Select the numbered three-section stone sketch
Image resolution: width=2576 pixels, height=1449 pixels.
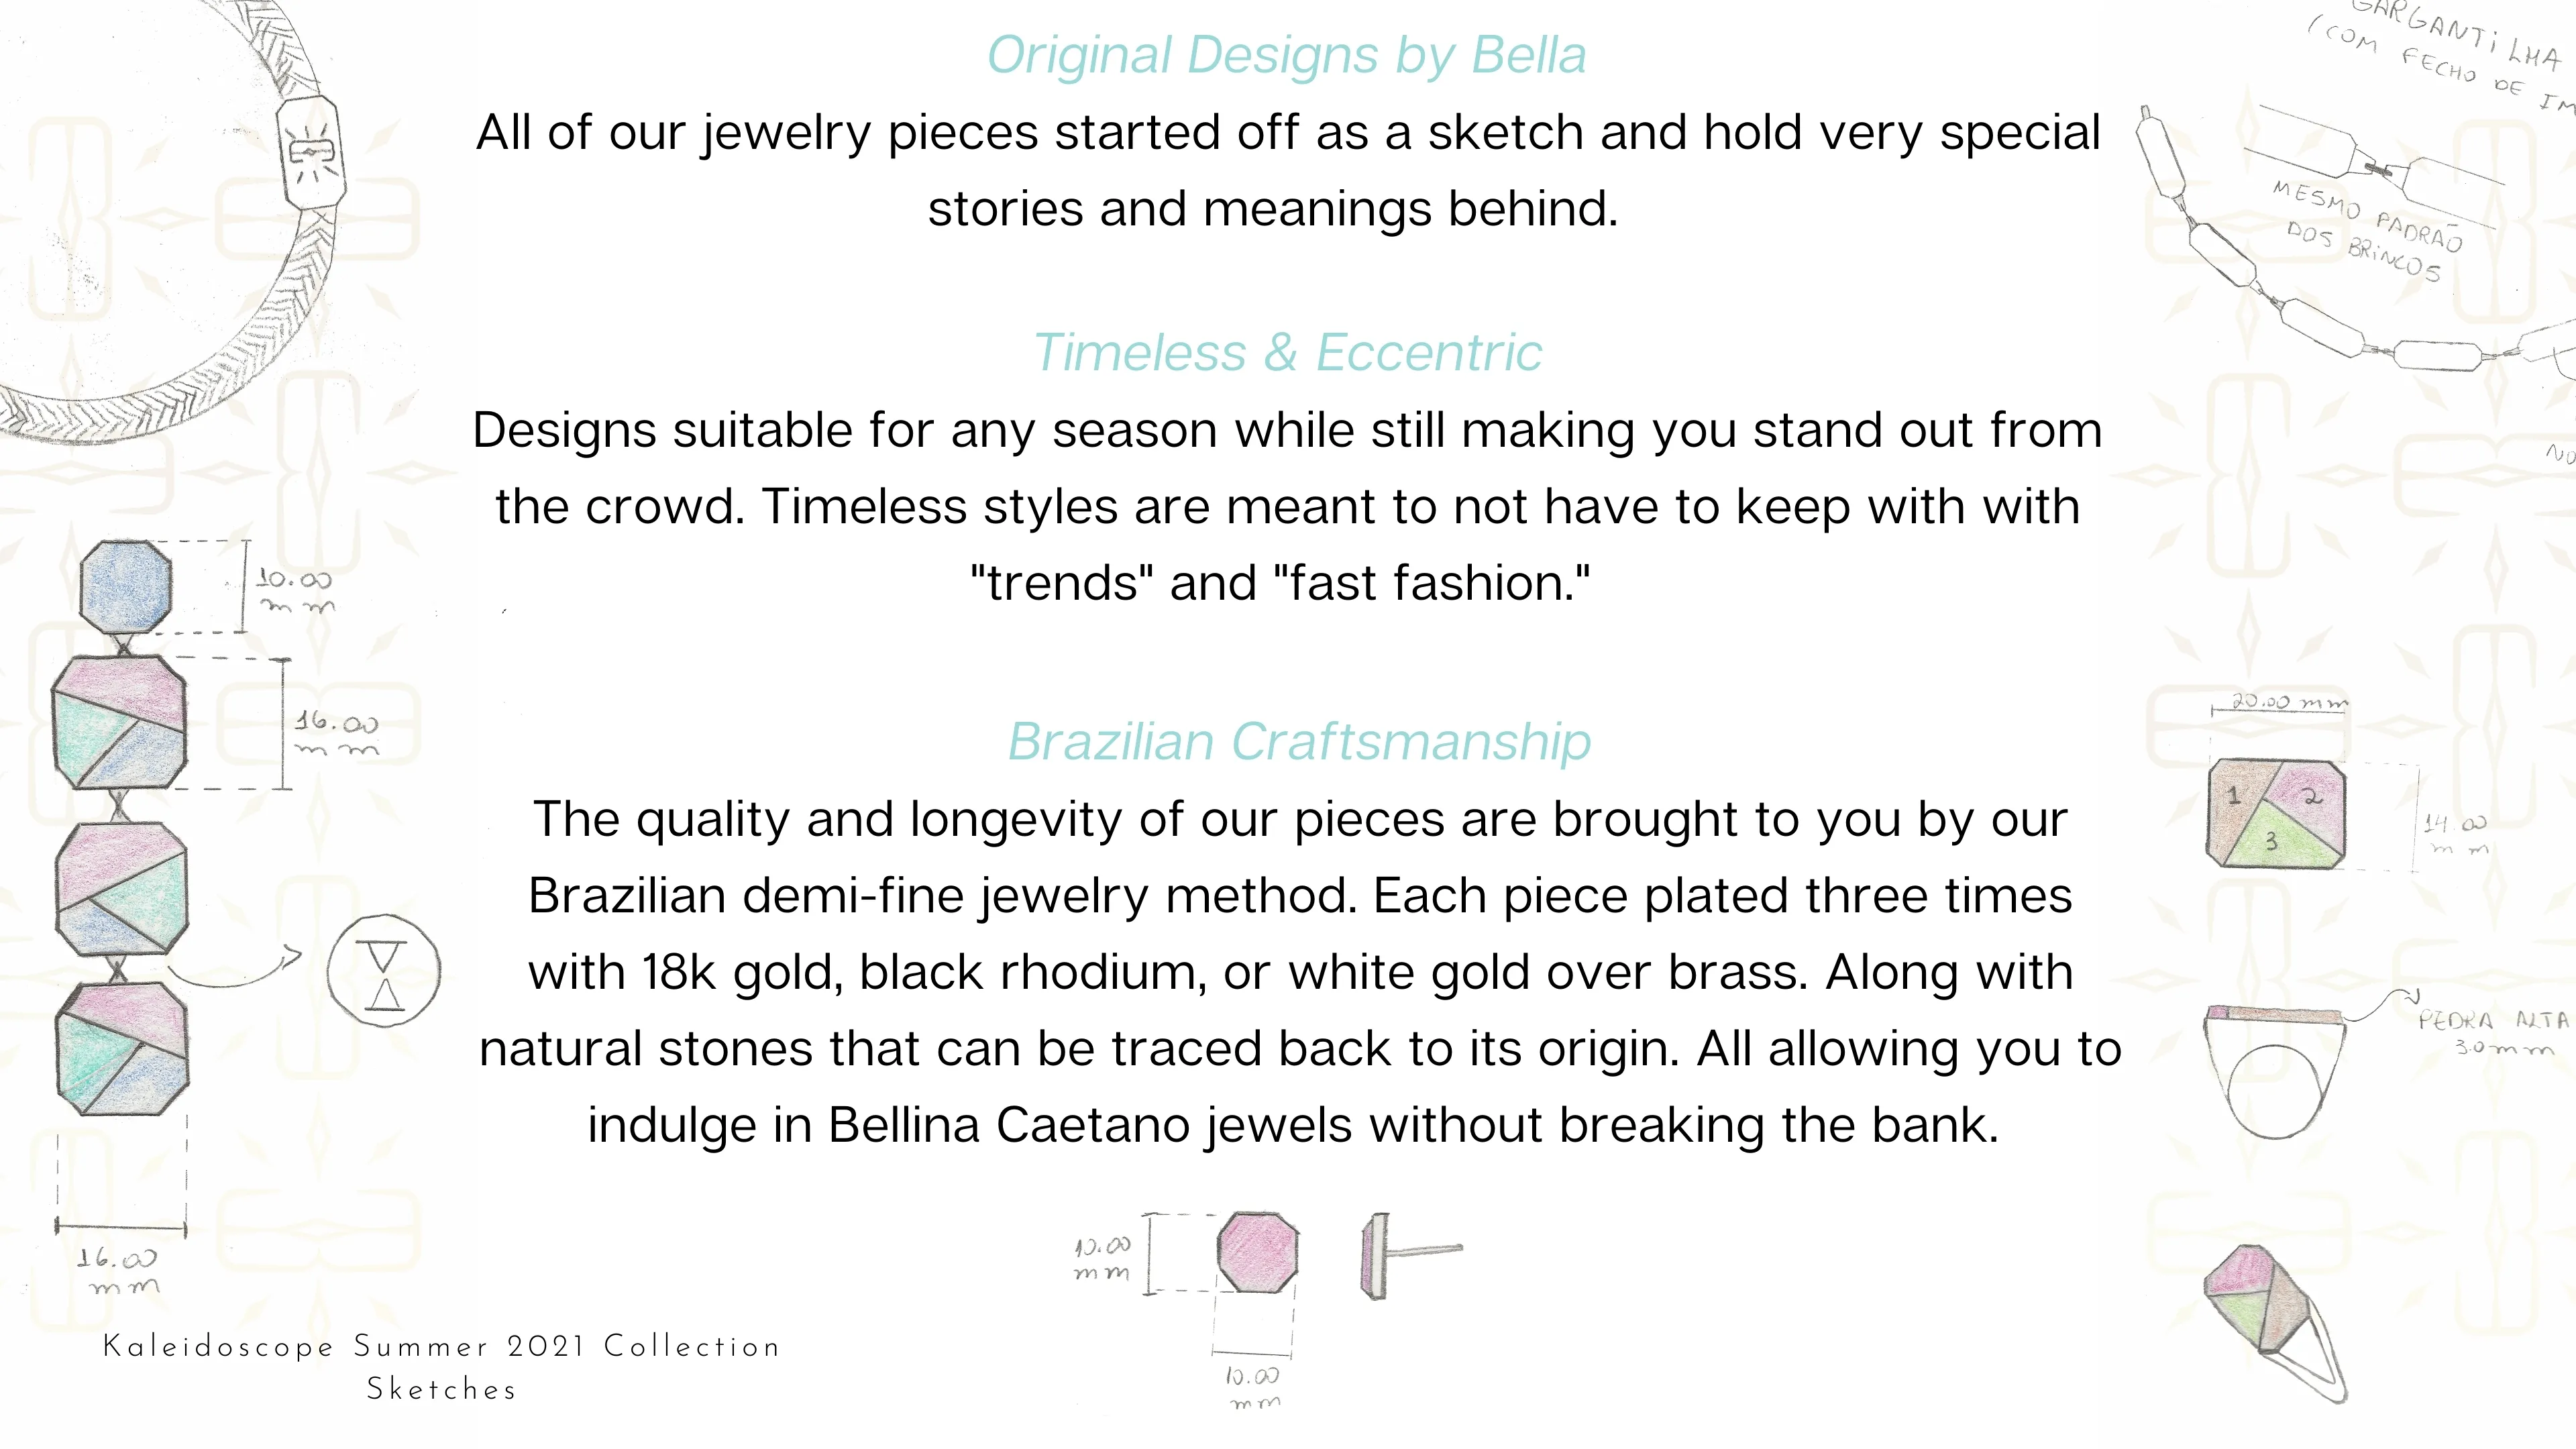[2275, 813]
